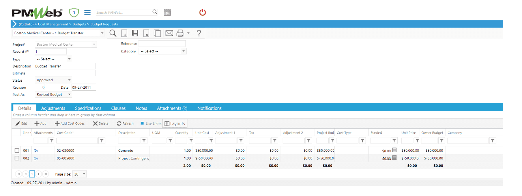Click the help question mark icon
Image resolution: width=522 pixels, height=196 pixels.
coord(199,33)
